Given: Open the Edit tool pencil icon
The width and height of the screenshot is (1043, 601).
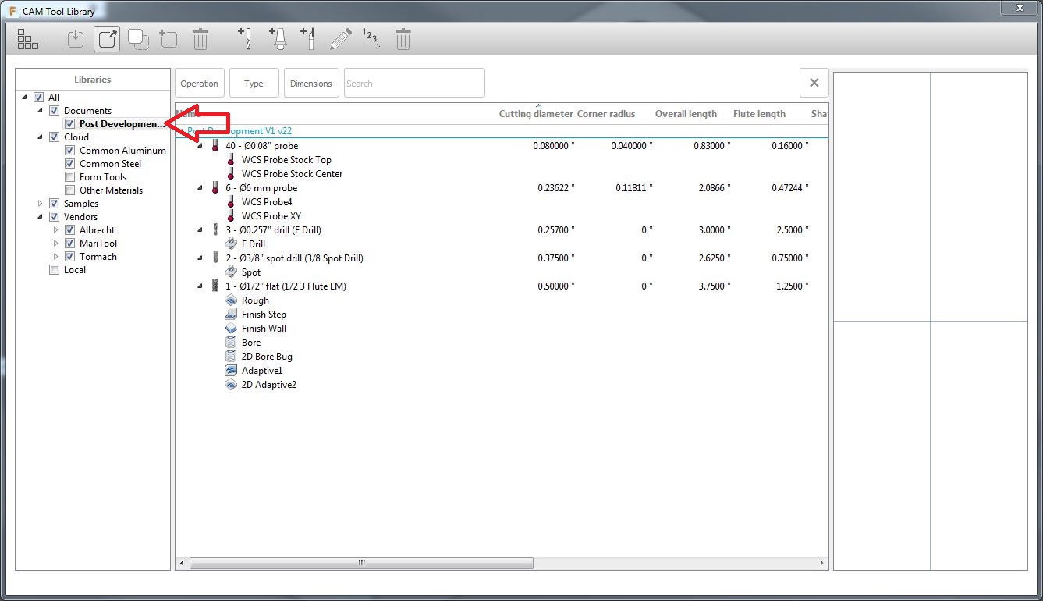Looking at the screenshot, I should click(x=341, y=38).
